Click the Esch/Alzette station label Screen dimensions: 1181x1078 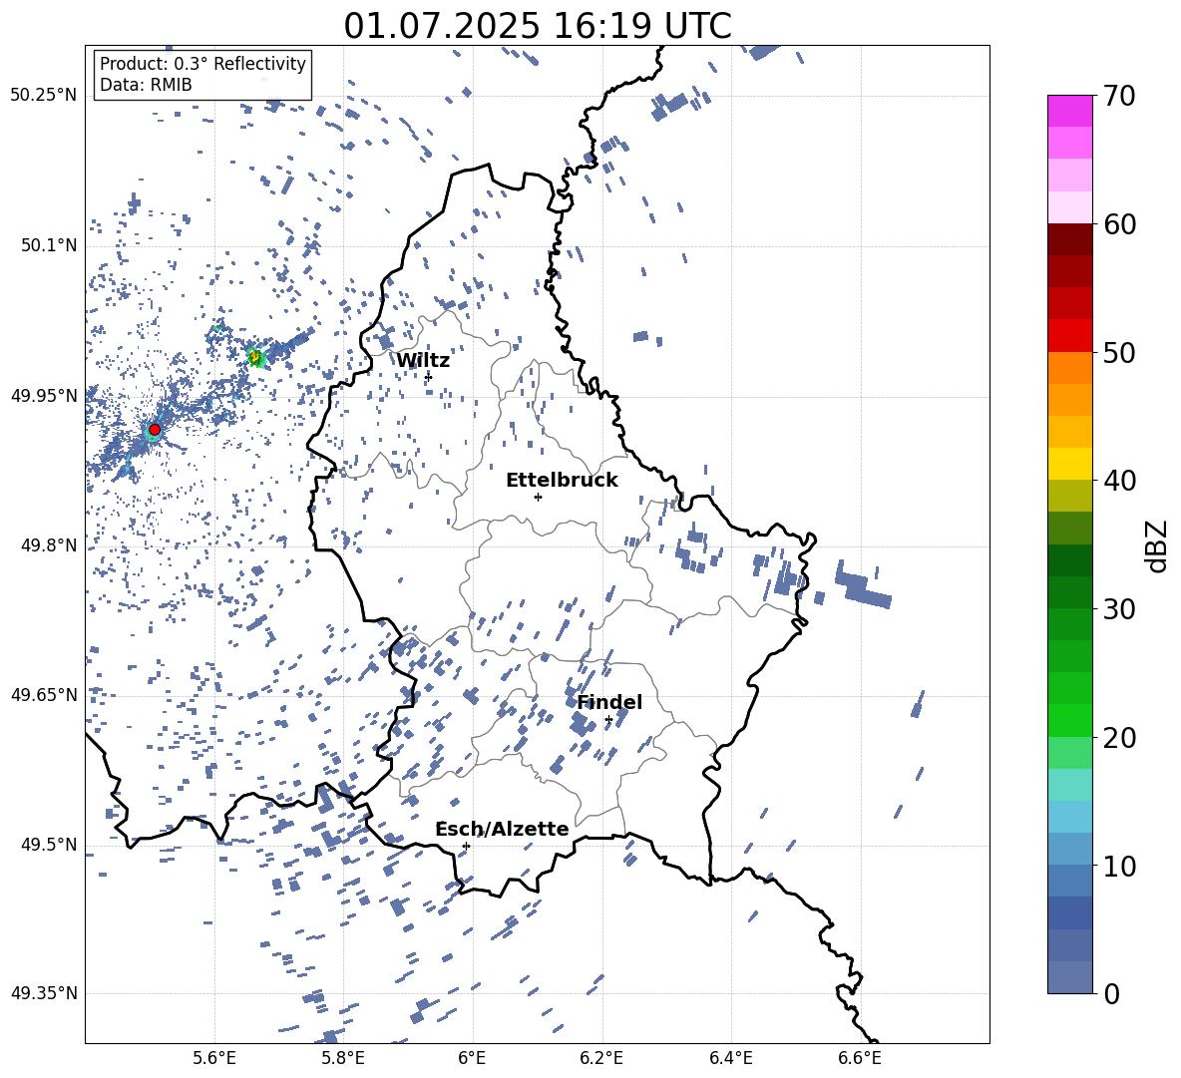pyautogui.click(x=502, y=829)
